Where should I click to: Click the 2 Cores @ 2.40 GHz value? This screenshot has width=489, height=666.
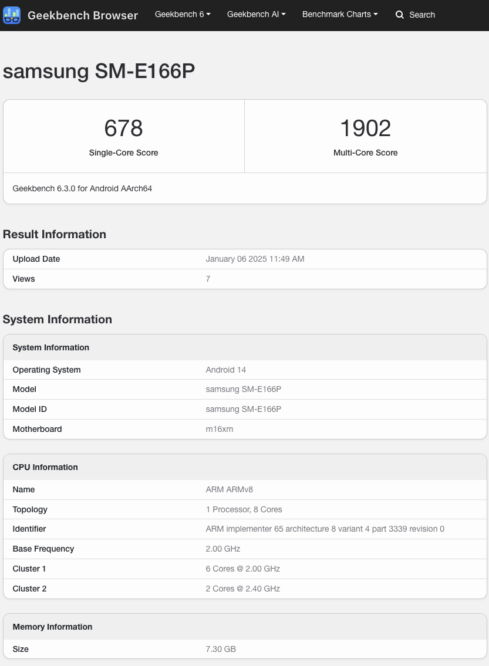(x=242, y=589)
